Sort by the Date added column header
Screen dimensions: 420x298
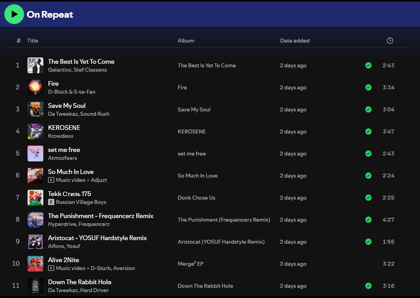[x=295, y=41]
